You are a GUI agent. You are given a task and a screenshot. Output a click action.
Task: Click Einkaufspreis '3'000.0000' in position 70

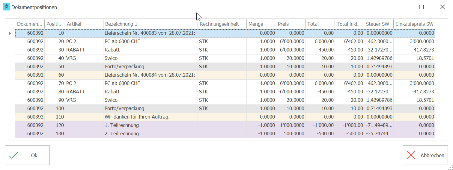tap(422, 83)
